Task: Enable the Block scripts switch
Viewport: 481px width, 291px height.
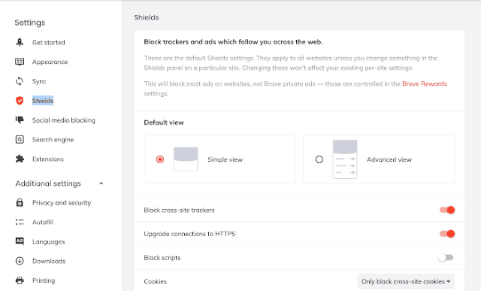Action: pyautogui.click(x=446, y=258)
